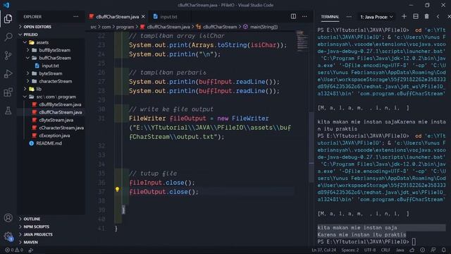This screenshot has height=254, width=451.
Task: Expand the MAVEN section
Action: click(x=51, y=242)
